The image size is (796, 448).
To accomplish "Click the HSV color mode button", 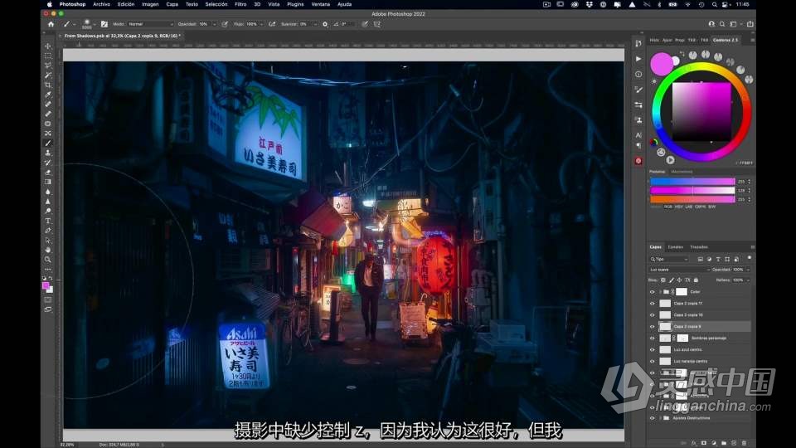I will point(679,207).
